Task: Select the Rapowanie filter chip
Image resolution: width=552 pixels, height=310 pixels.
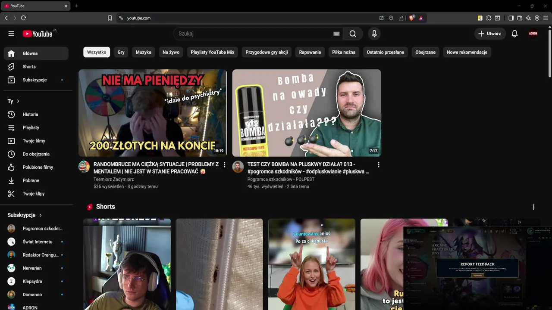Action: point(310,52)
